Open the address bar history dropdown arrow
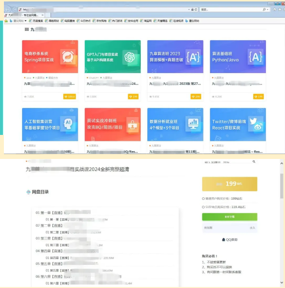 [189, 9]
